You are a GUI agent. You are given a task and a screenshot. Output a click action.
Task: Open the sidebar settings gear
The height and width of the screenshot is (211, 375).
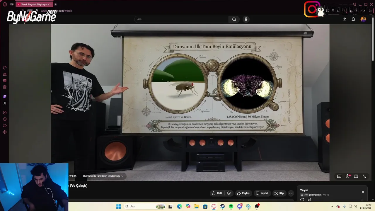[x=5, y=132]
